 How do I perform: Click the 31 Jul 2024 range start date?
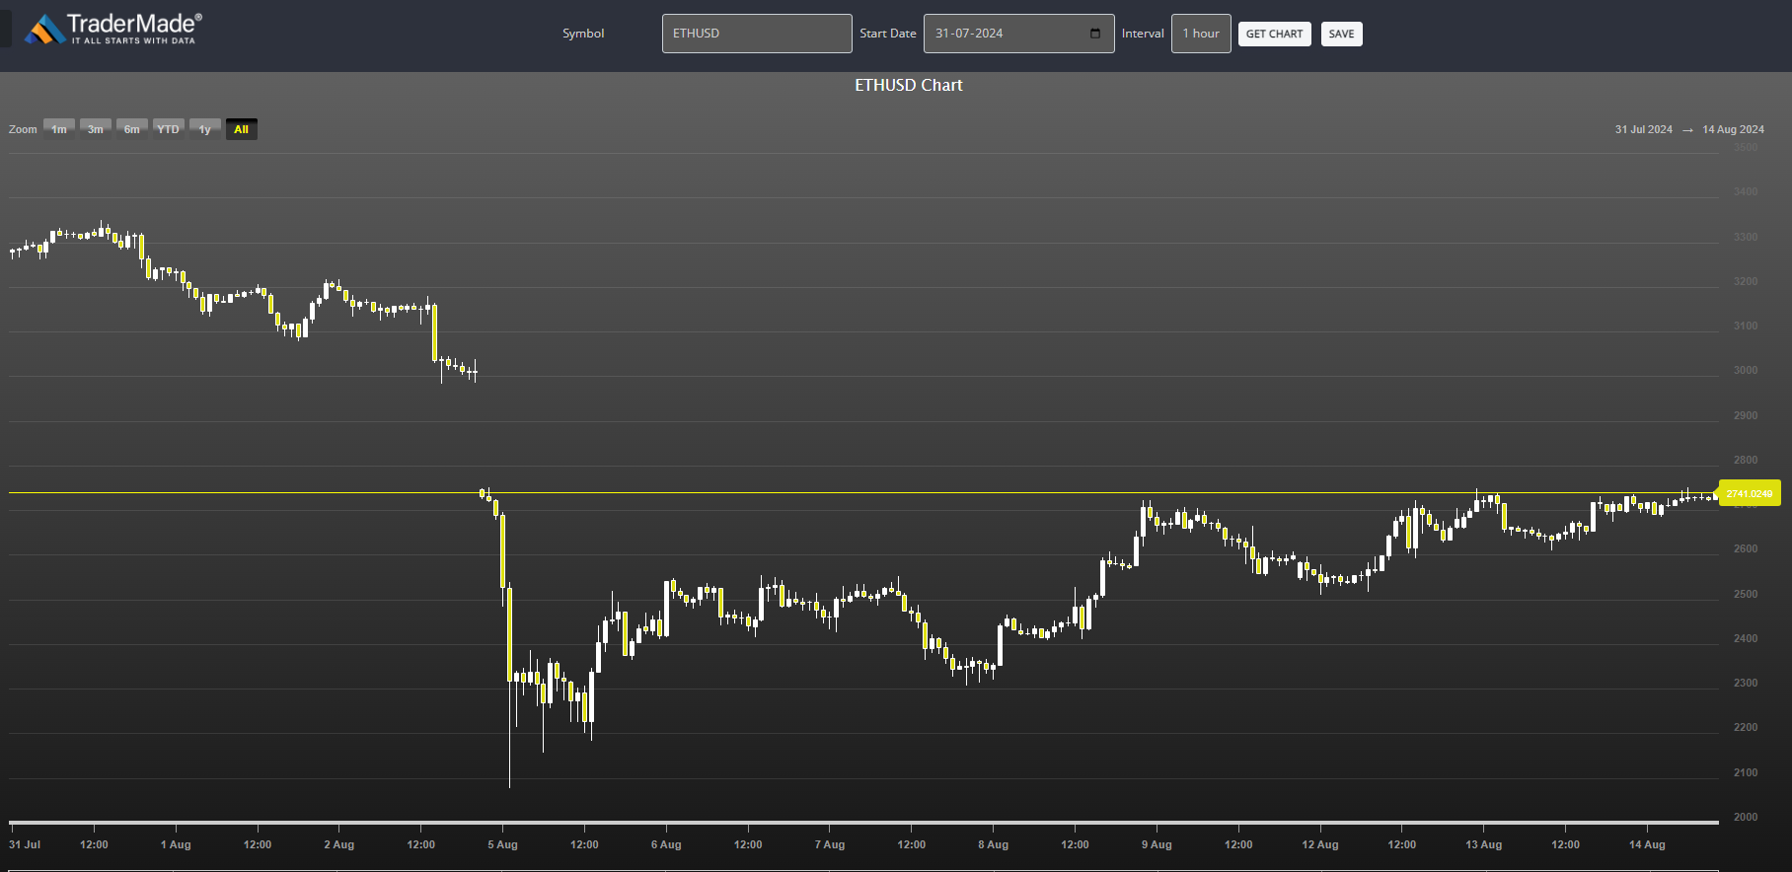[x=1643, y=129]
